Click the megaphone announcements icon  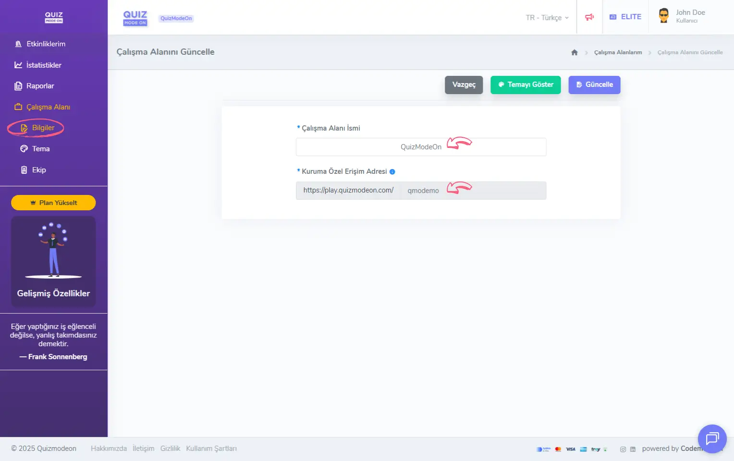(589, 17)
